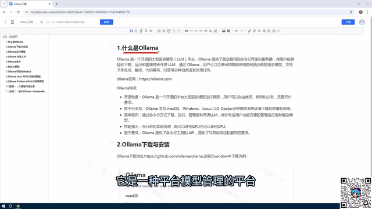Open a new browser tab
372x209 pixels.
tap(56, 4)
